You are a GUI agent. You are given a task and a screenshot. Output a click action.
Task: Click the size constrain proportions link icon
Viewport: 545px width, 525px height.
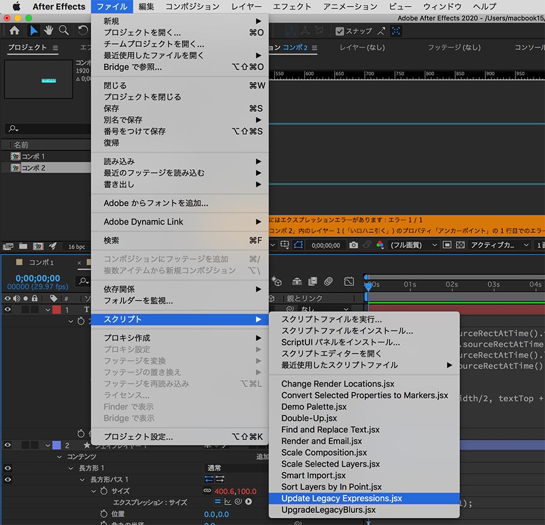207,491
